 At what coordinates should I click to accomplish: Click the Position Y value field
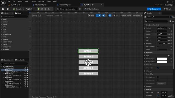tap(162, 34)
